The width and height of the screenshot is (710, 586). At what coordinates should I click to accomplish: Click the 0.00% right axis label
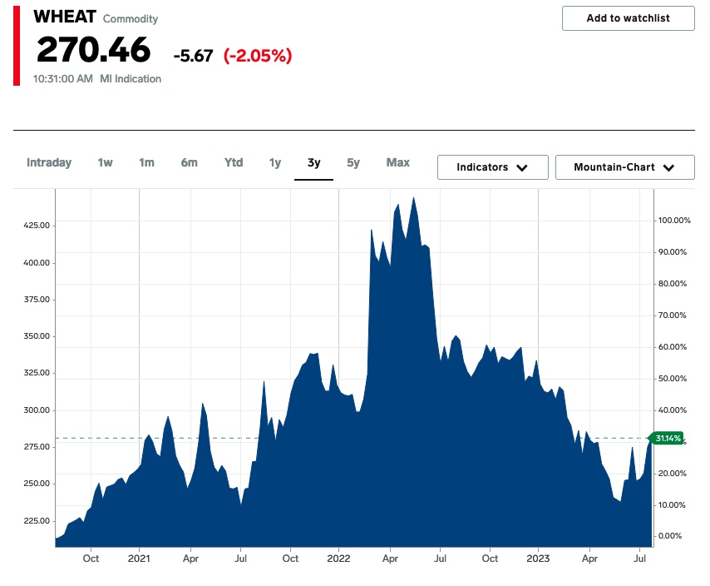pos(670,536)
